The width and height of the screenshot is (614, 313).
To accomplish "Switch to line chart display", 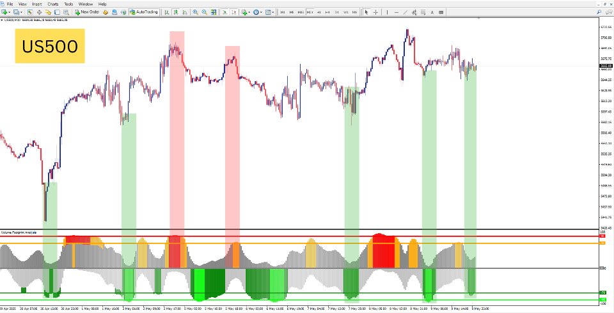I will [184, 12].
